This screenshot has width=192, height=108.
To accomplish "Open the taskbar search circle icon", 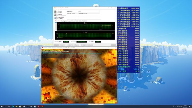I will pyautogui.click(x=5, y=107).
